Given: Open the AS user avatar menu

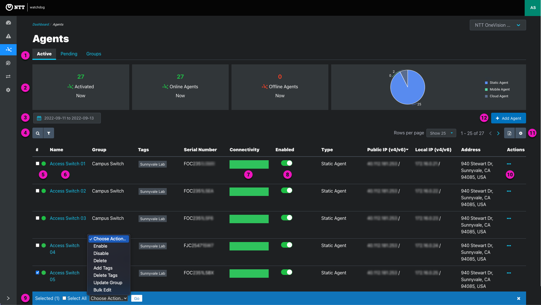Looking at the screenshot, I should click(x=533, y=8).
